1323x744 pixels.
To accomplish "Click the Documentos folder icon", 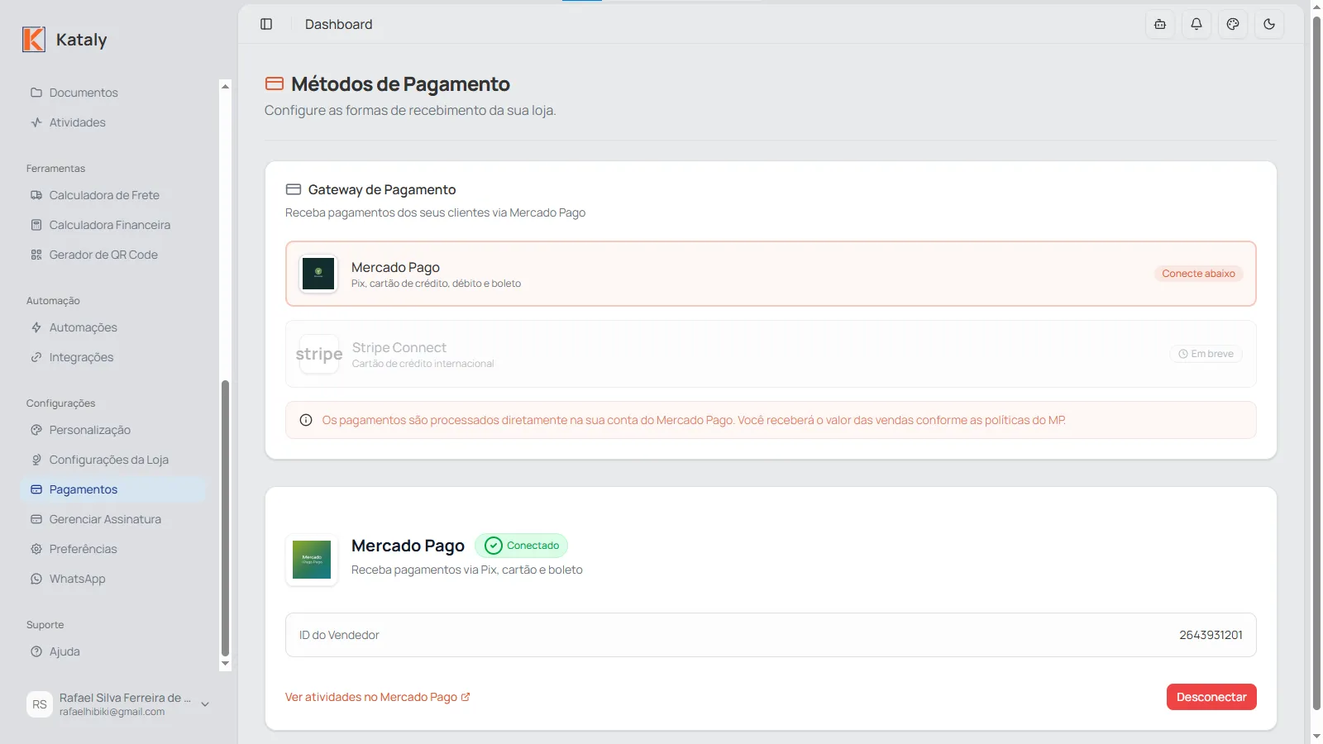I will (x=36, y=93).
